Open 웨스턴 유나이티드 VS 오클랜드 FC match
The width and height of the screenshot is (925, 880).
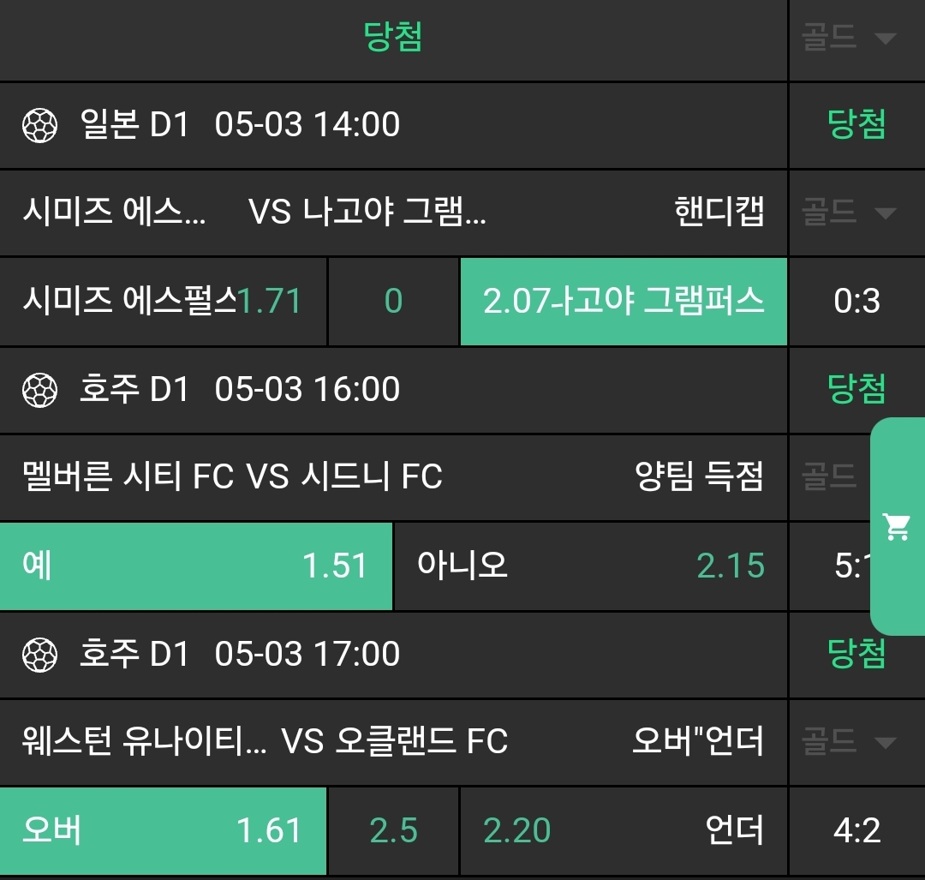[266, 741]
